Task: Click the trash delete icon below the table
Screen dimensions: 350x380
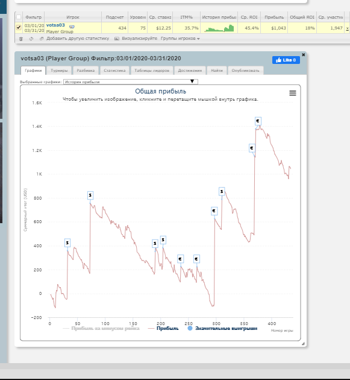Action: click(21, 39)
